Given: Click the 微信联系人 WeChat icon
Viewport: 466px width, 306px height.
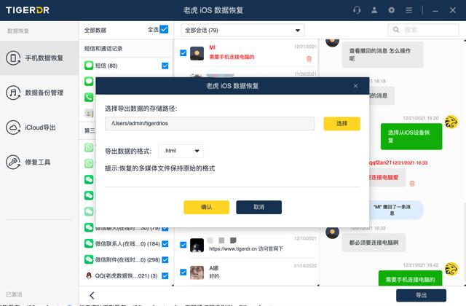Looking at the screenshot, I should tap(89, 243).
